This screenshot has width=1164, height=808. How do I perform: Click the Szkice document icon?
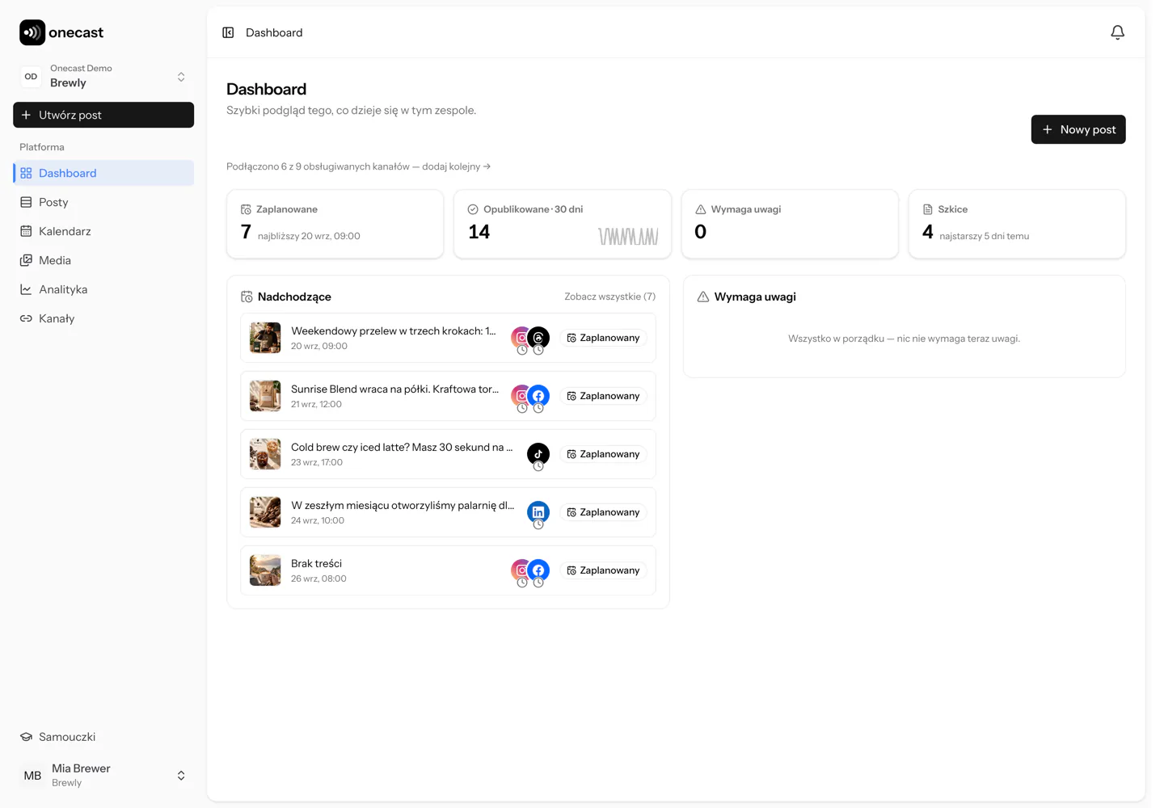pos(928,209)
